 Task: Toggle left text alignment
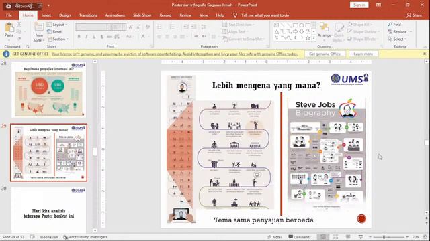pyautogui.click(x=159, y=37)
